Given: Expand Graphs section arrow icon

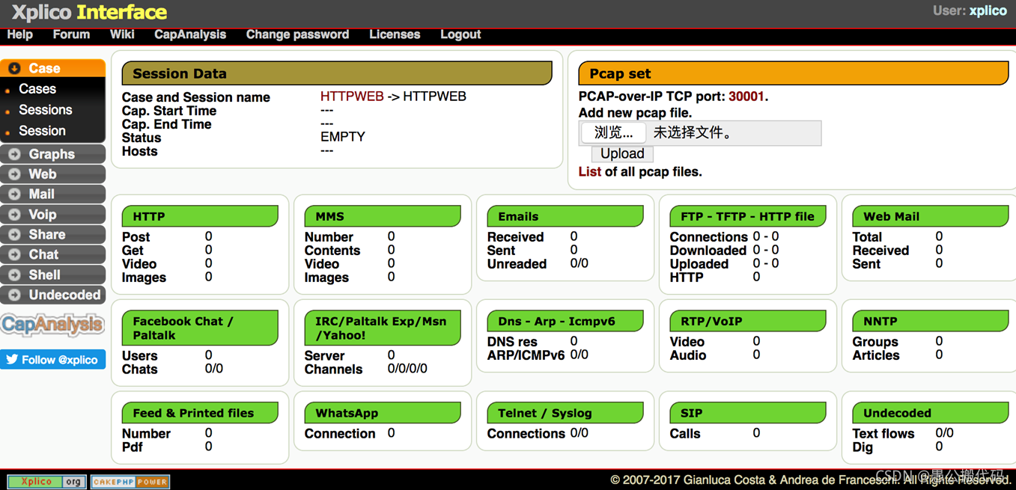Looking at the screenshot, I should click(14, 154).
